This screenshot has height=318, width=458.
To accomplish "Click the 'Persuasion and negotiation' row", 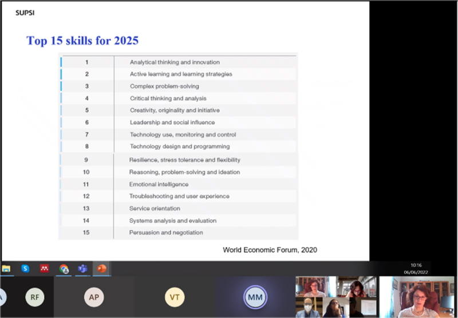I will [166, 232].
